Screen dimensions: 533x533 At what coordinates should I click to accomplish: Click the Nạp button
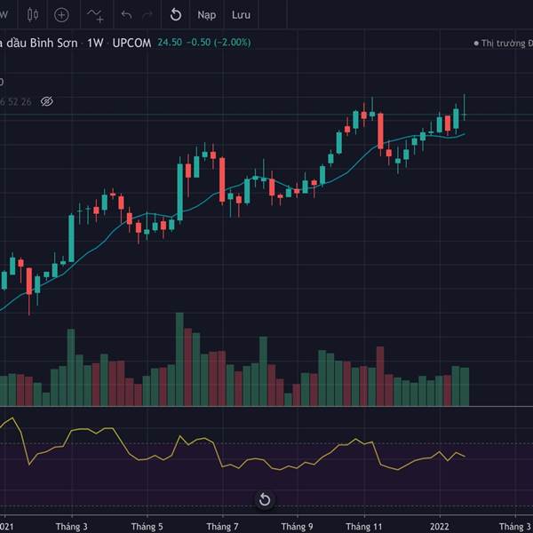207,15
